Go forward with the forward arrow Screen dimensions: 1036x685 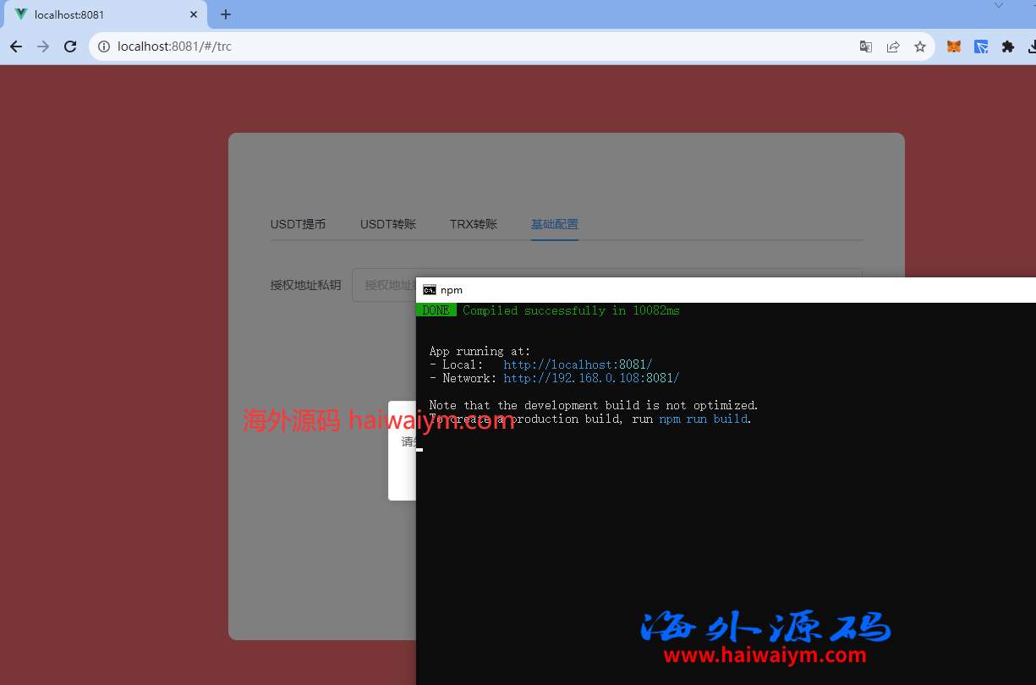(x=43, y=47)
